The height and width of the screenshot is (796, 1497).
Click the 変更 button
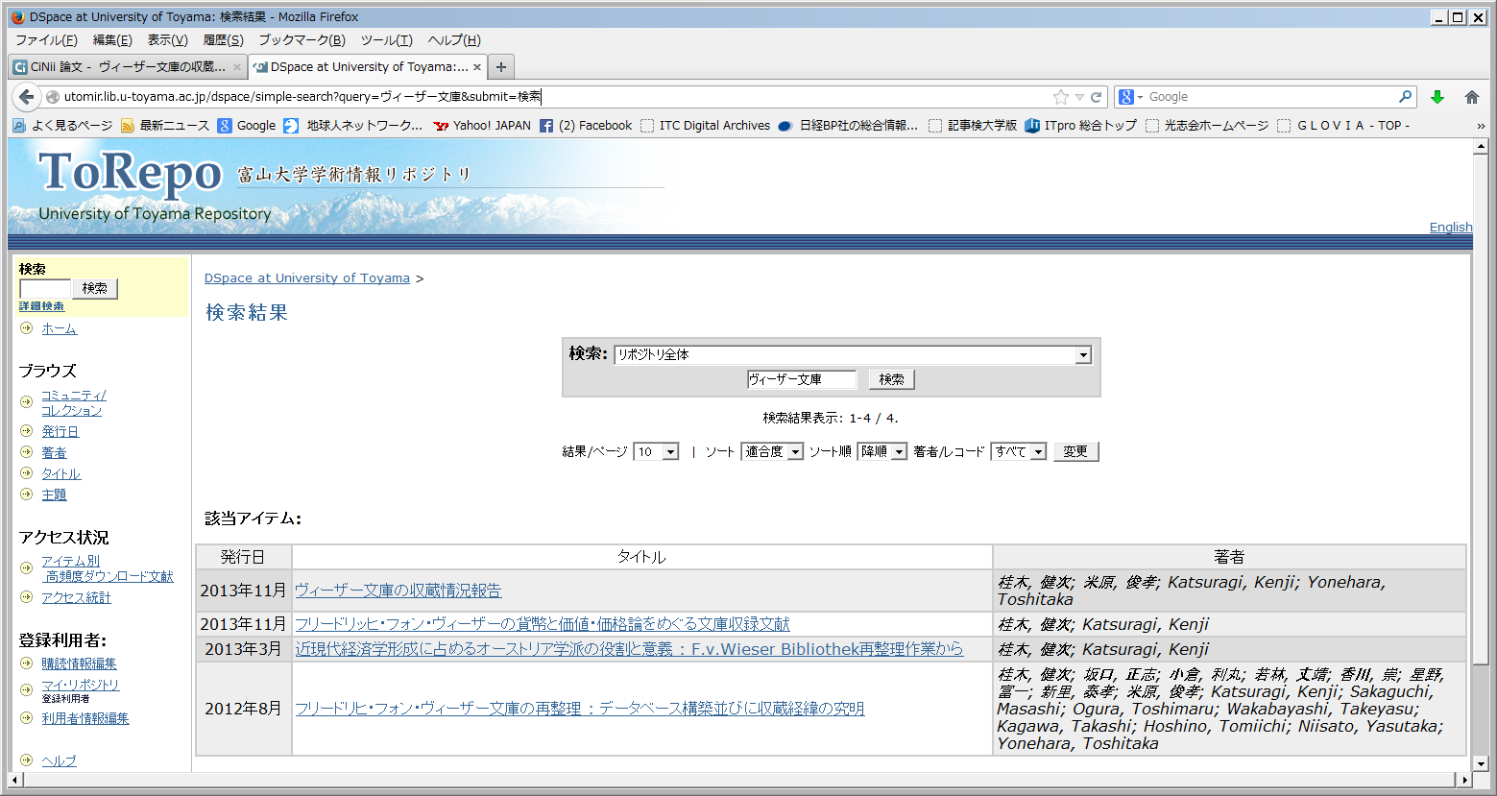tap(1075, 452)
